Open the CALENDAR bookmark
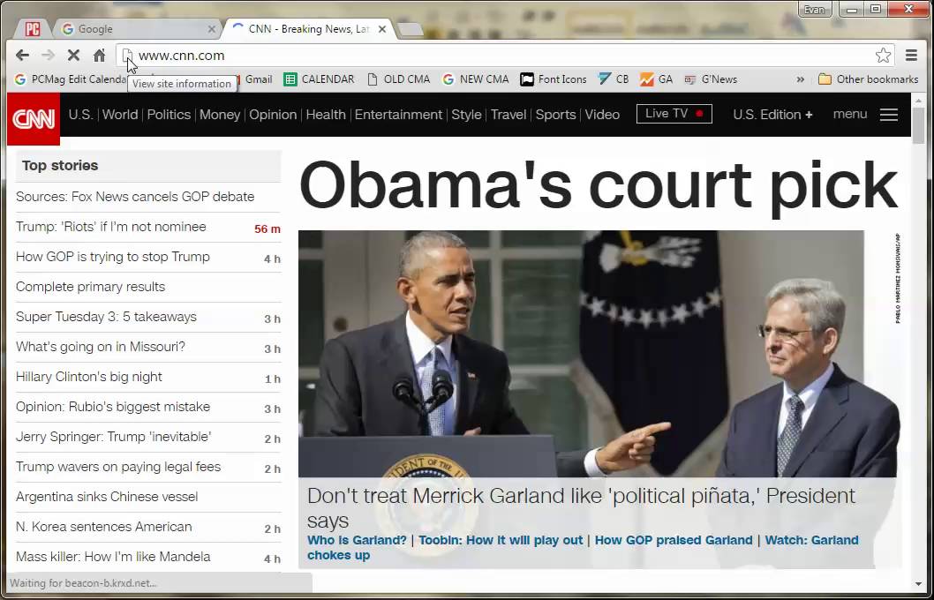The image size is (934, 600). coord(319,79)
